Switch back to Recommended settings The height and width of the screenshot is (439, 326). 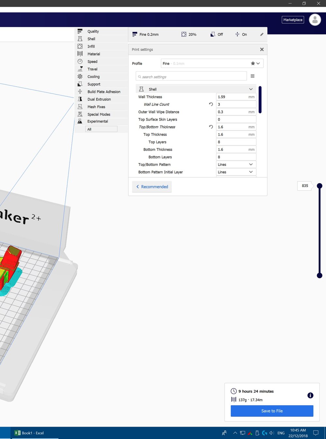click(x=152, y=186)
